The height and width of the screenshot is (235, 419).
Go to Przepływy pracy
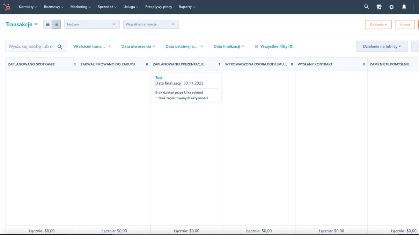click(x=159, y=7)
